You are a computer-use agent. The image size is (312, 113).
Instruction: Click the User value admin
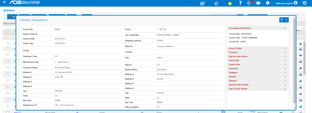[x=160, y=58]
